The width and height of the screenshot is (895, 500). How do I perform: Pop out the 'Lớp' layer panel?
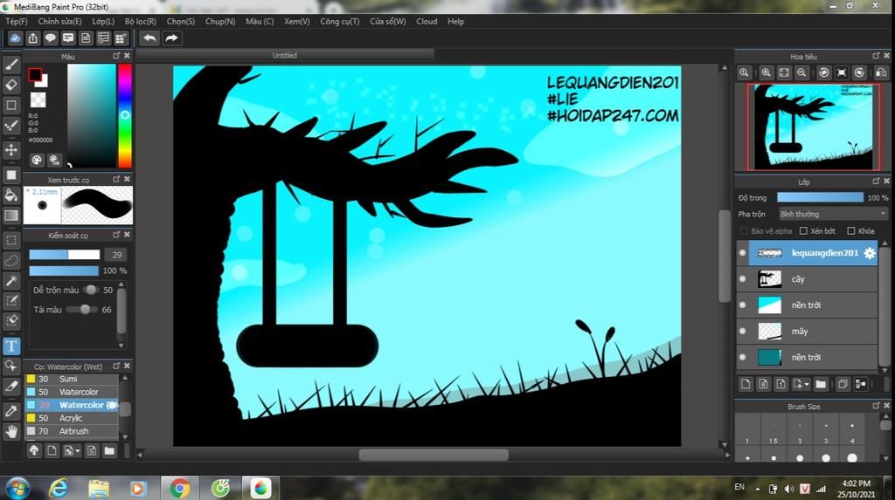(876, 181)
